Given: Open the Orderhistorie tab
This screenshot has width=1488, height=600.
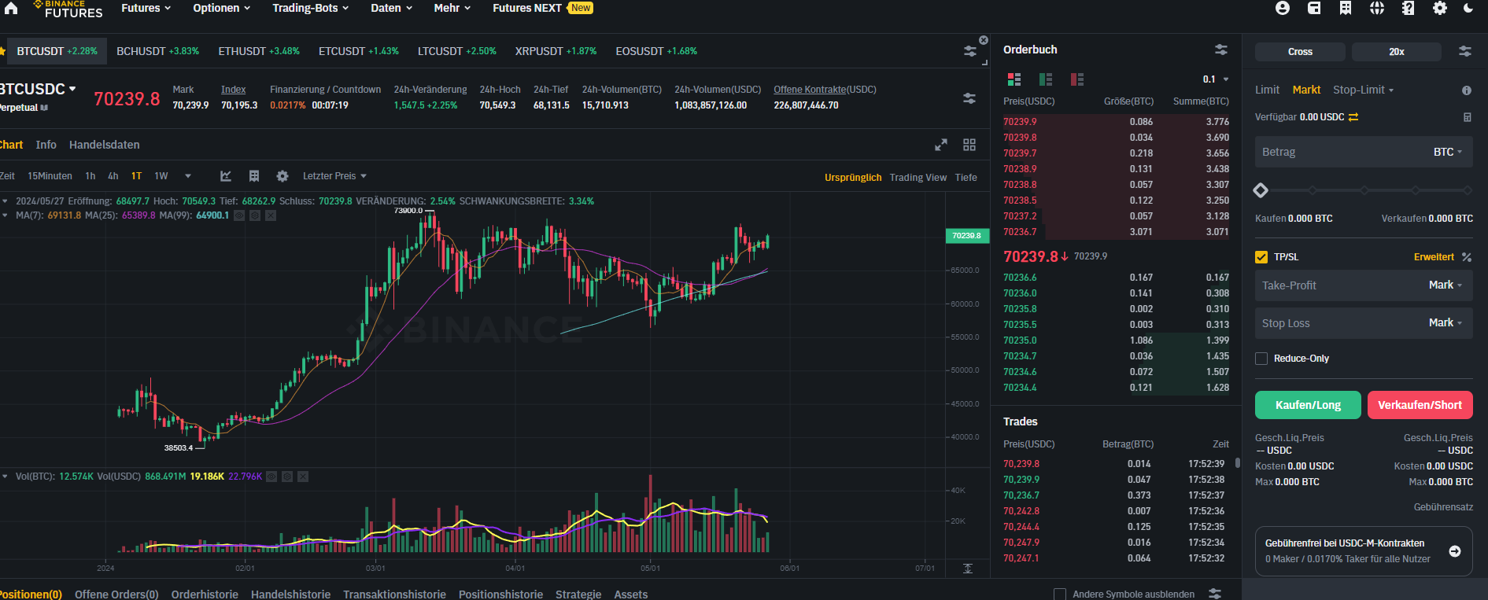Looking at the screenshot, I should (x=205, y=594).
